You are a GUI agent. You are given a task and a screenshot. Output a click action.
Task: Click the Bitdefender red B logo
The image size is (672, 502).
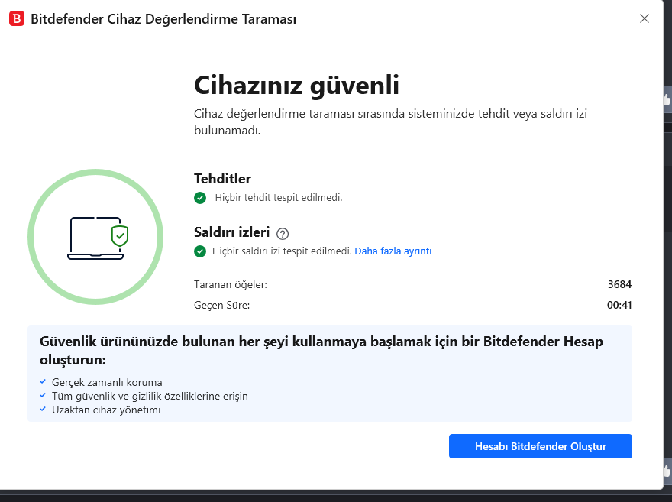click(17, 19)
